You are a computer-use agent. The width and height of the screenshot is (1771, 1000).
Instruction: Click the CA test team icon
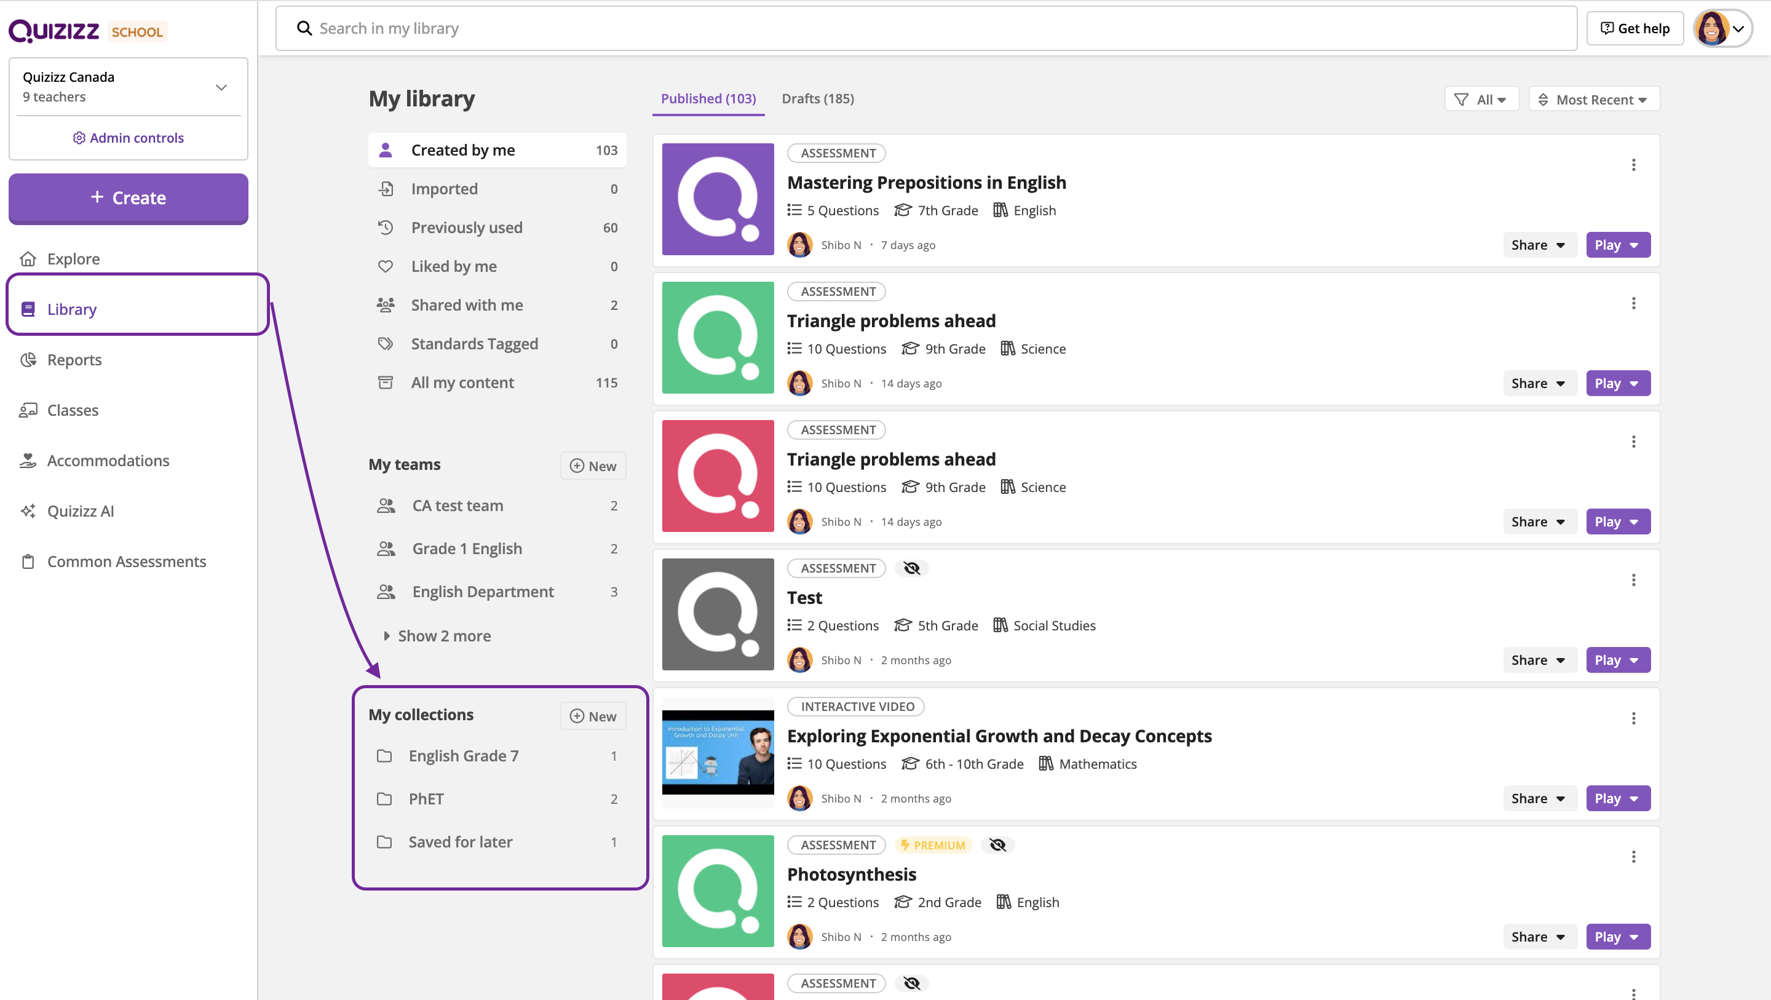(x=386, y=506)
